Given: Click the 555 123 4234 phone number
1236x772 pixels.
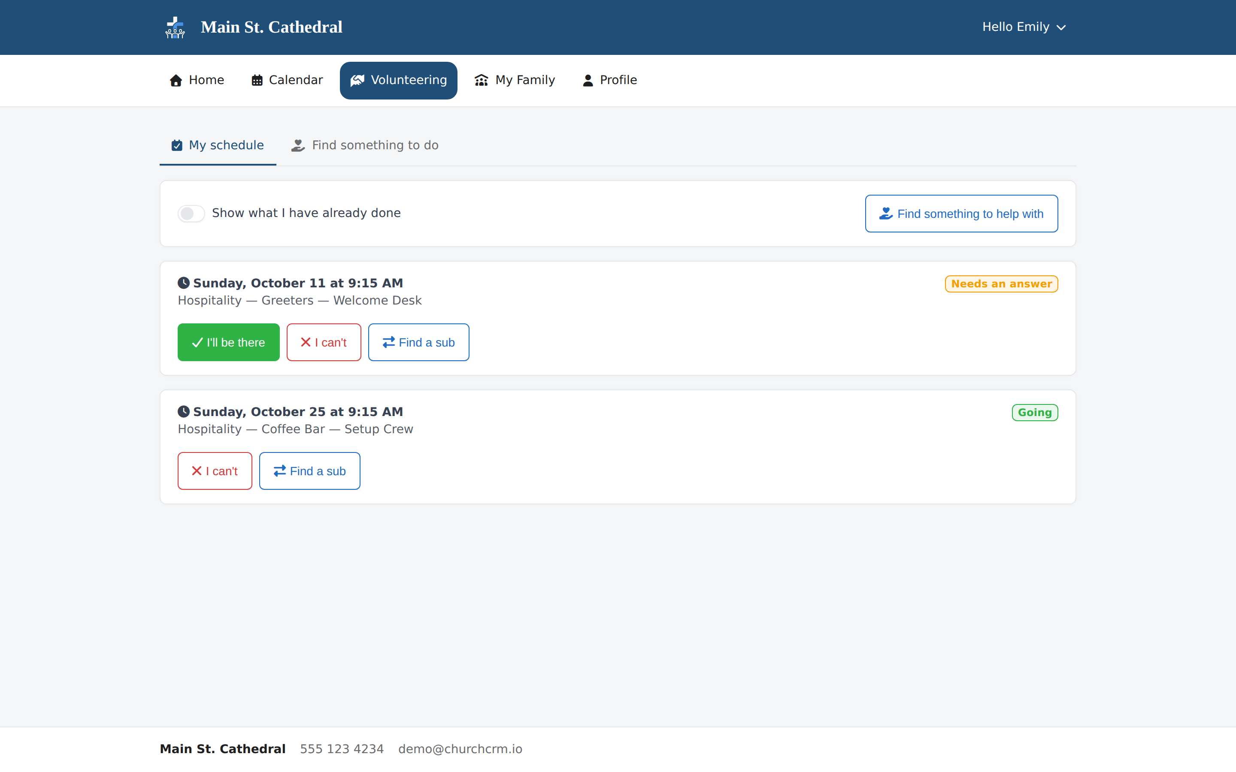Looking at the screenshot, I should click(342, 749).
